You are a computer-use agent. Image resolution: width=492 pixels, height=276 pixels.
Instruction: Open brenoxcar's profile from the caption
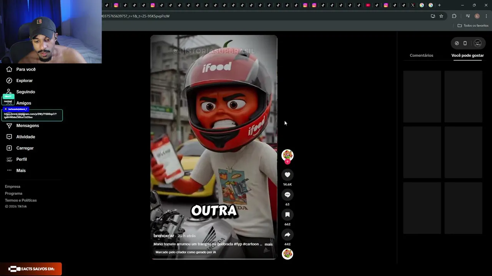(x=164, y=236)
